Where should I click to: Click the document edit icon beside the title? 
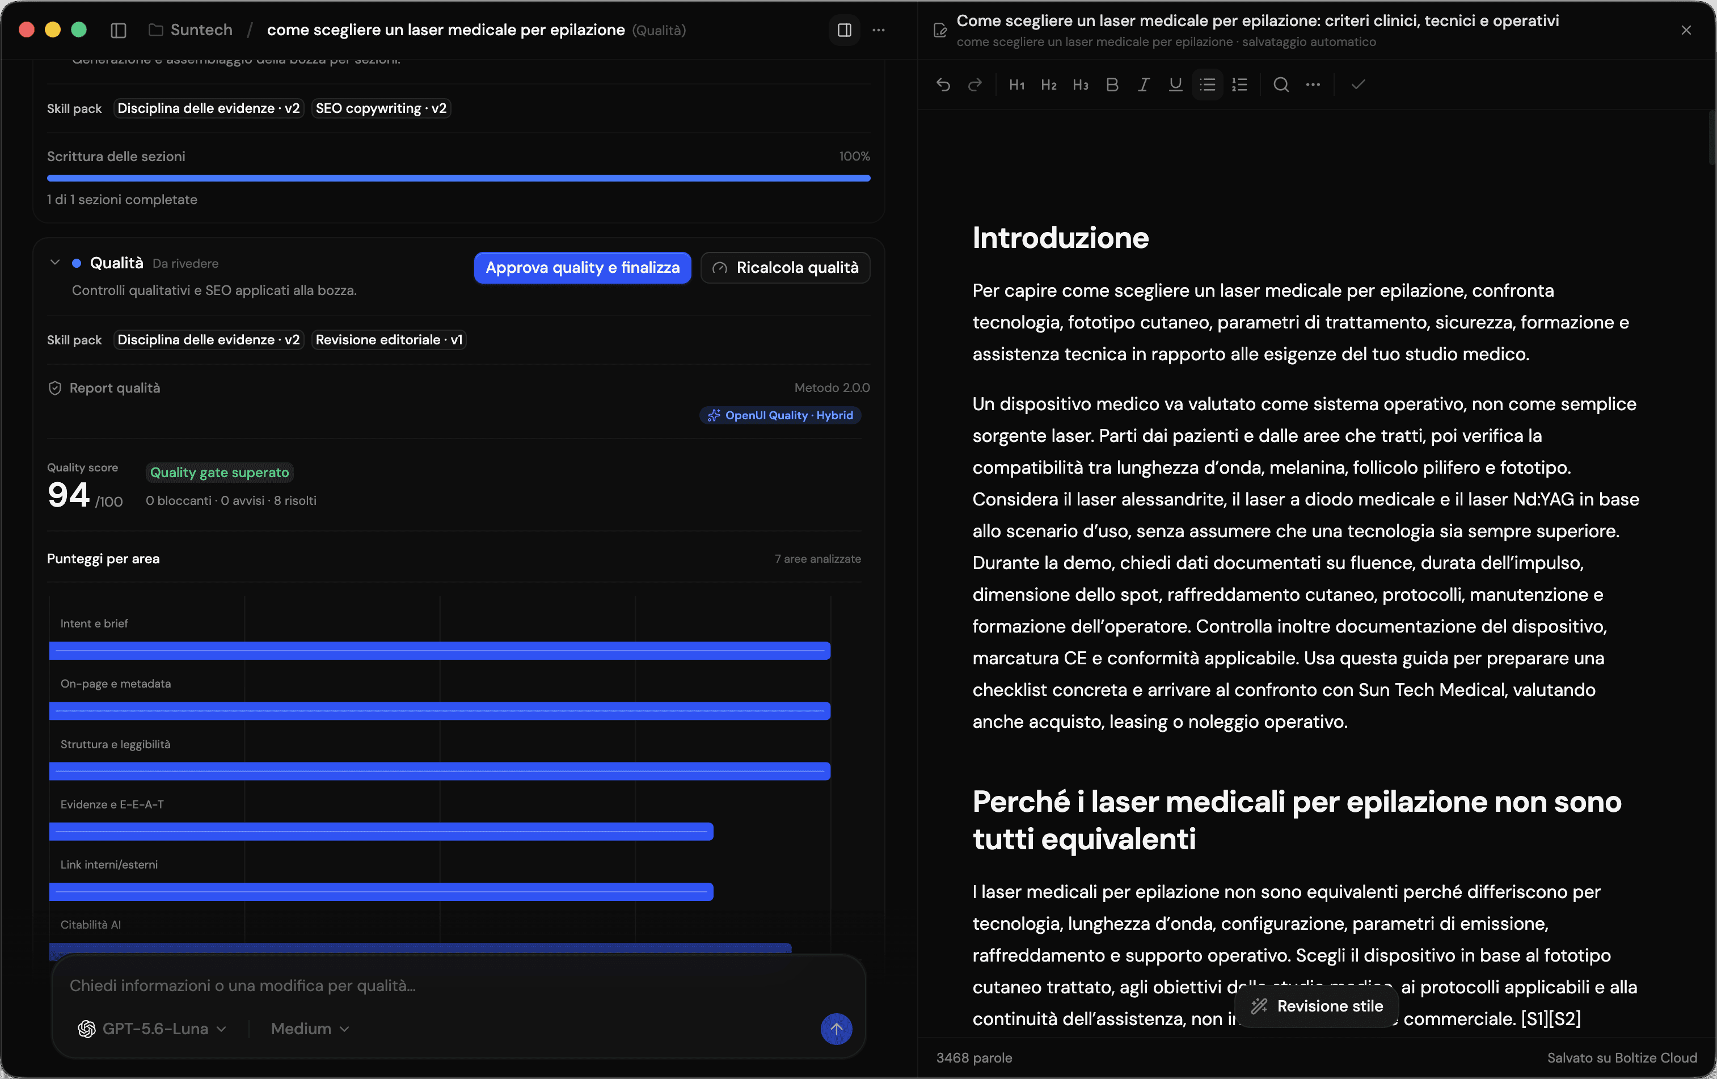click(x=940, y=30)
